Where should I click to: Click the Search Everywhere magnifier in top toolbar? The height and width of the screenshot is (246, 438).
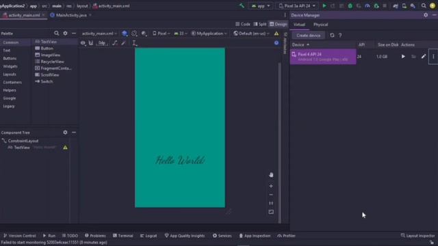pos(424,6)
